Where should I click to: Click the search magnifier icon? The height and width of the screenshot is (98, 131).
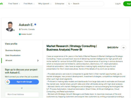pyautogui.click(x=69, y=4)
